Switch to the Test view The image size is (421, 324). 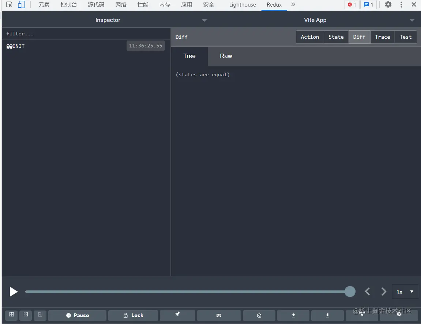pyautogui.click(x=405, y=37)
